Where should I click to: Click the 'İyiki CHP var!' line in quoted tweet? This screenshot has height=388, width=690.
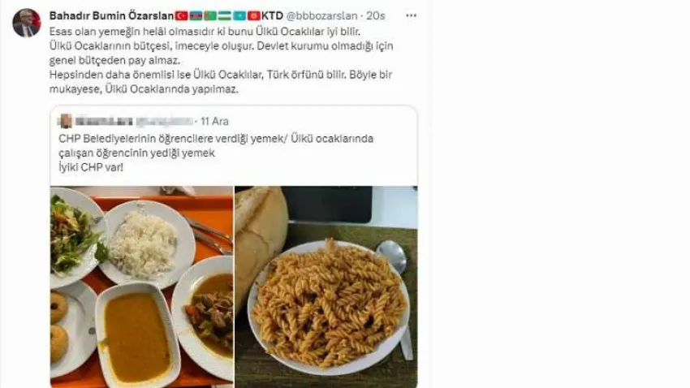click(x=91, y=167)
